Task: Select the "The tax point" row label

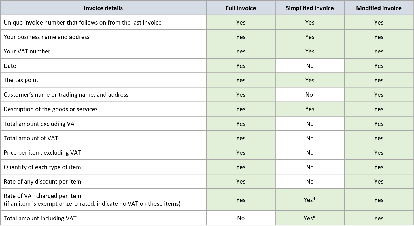Action: pyautogui.click(x=21, y=80)
